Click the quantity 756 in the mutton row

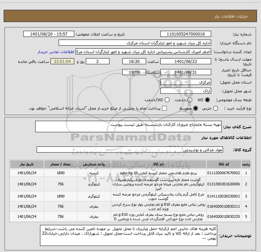coord(61,184)
